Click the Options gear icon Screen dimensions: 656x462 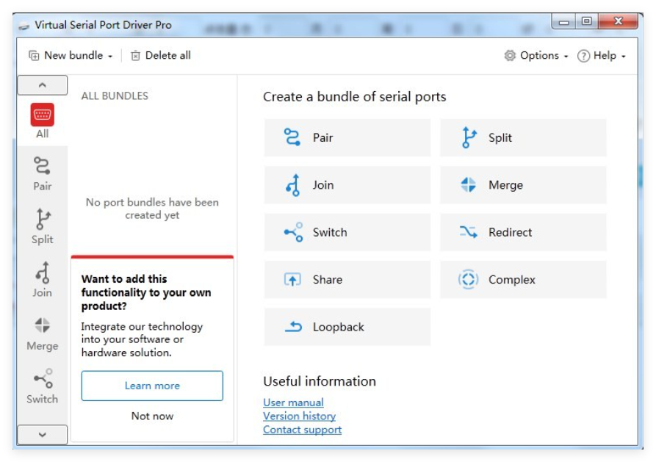click(x=510, y=56)
